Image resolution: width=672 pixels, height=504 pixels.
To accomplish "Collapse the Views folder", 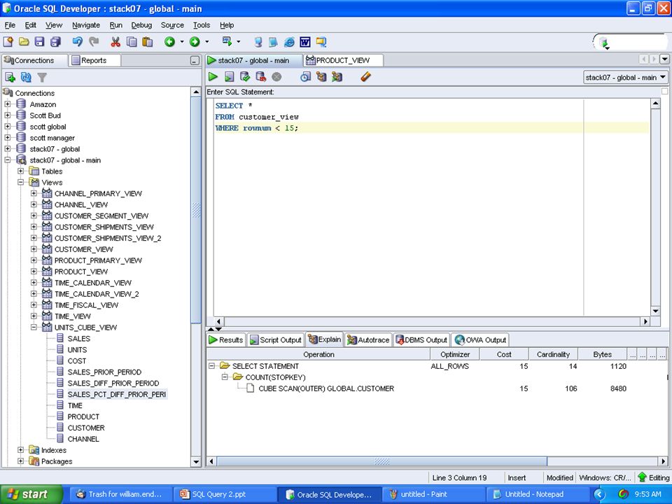I will (x=20, y=182).
